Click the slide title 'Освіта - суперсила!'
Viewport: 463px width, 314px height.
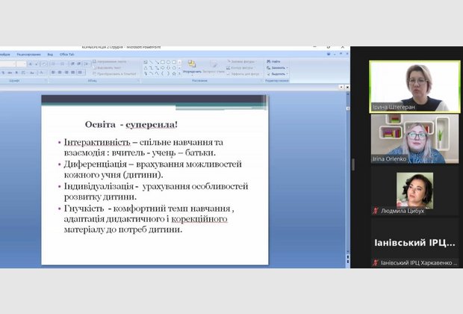131,124
